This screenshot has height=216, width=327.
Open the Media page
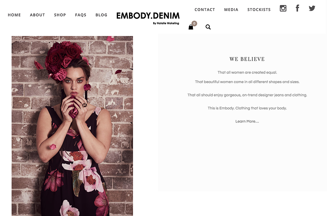pyautogui.click(x=231, y=9)
